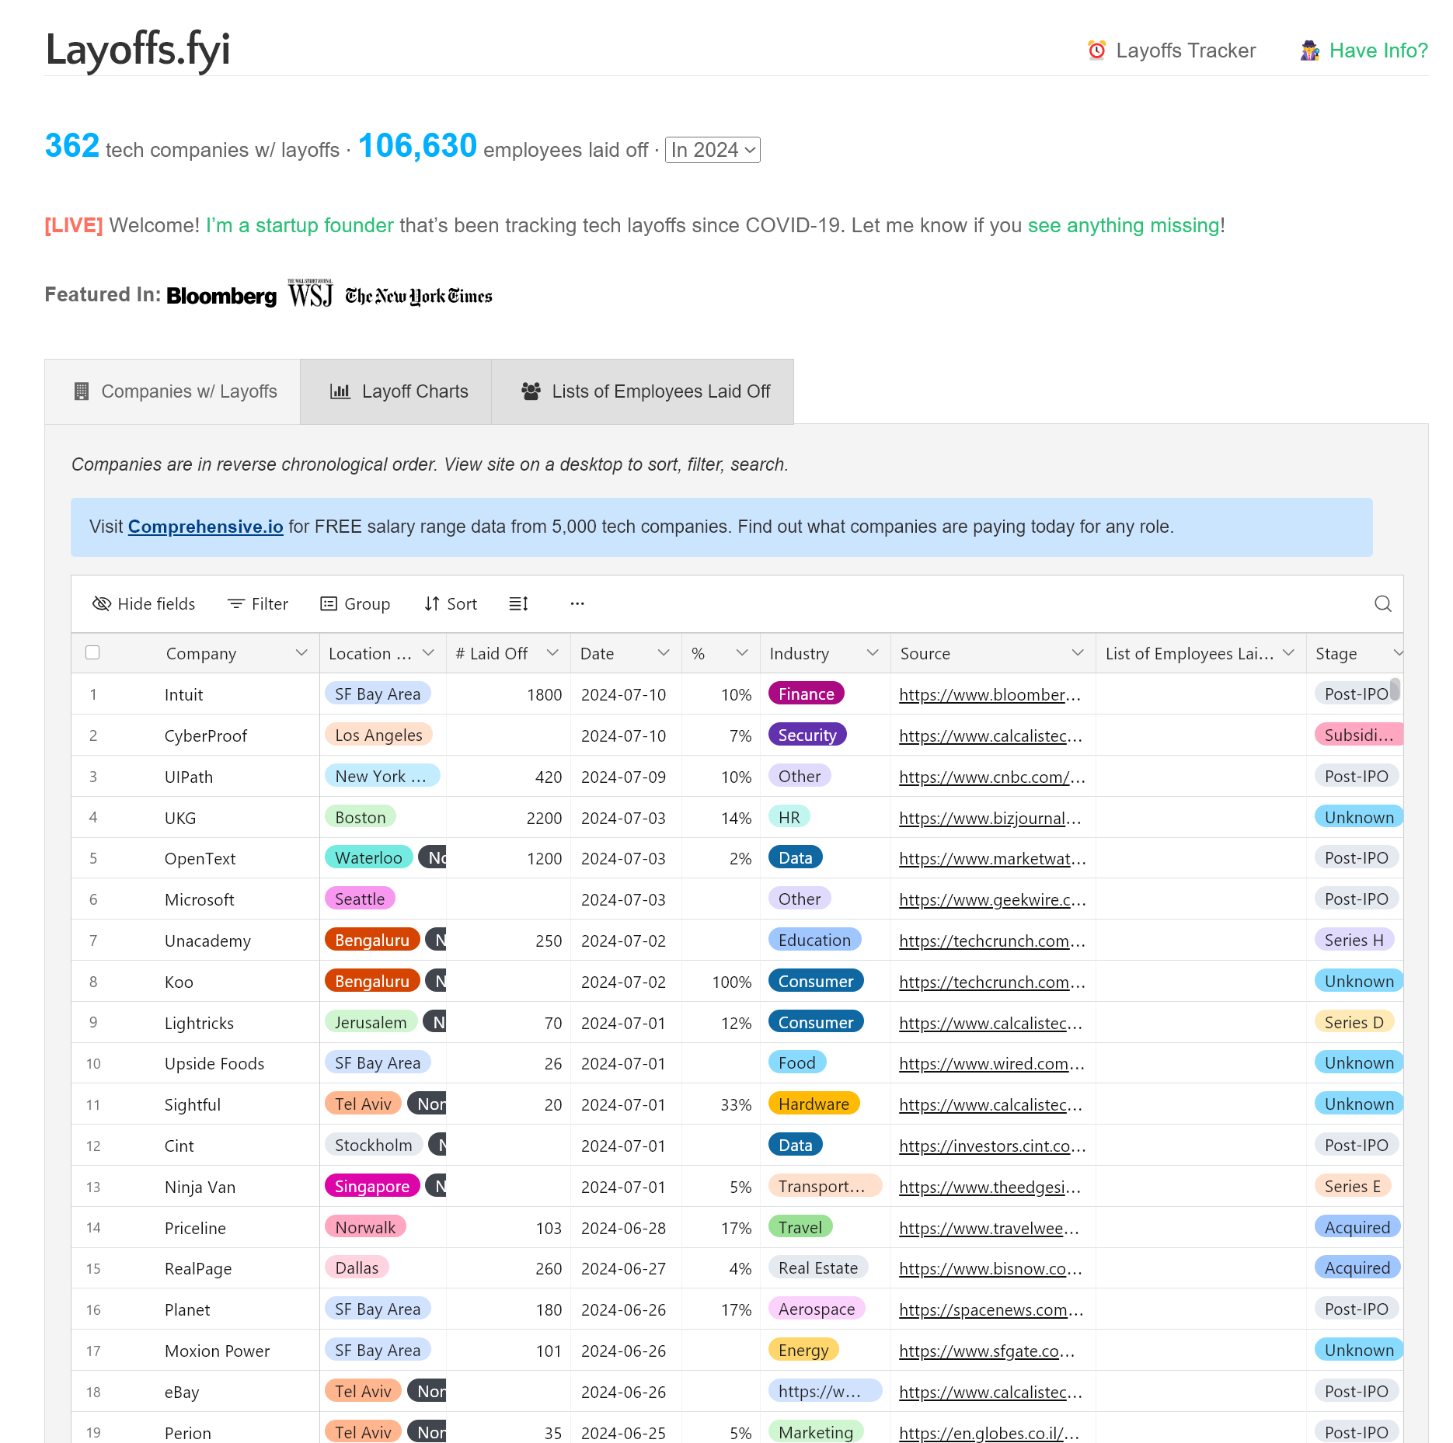Open the Comprehensive.io link
The image size is (1453, 1443).
click(206, 527)
